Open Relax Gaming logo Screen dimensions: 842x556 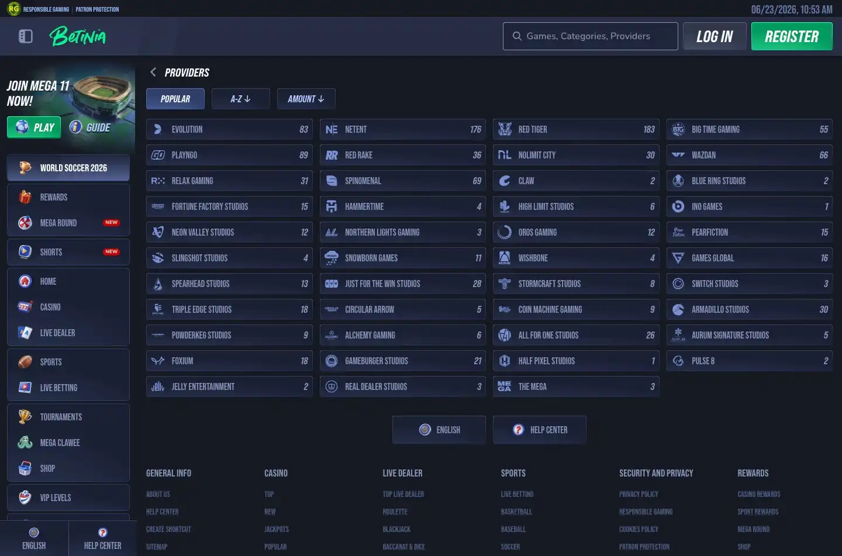pyautogui.click(x=158, y=181)
